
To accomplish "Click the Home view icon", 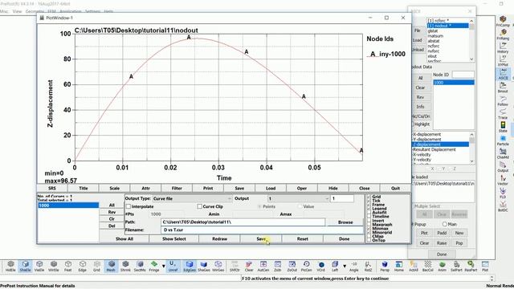I will (x=399, y=266).
